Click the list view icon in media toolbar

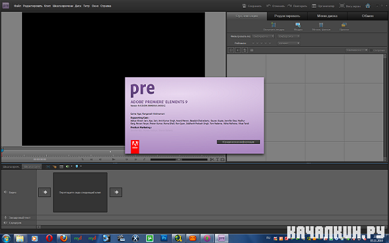[252, 51]
